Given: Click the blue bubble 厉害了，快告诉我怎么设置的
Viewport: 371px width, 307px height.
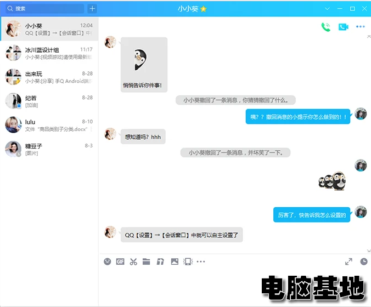Looking at the screenshot, I should click(x=312, y=215).
